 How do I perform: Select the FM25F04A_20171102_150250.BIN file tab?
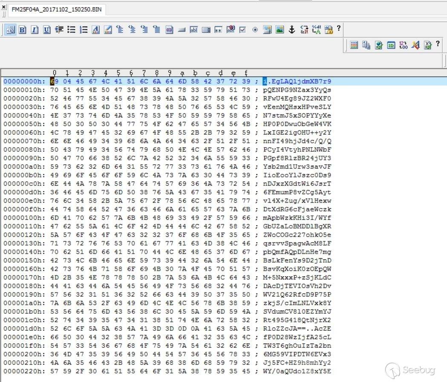56,9
